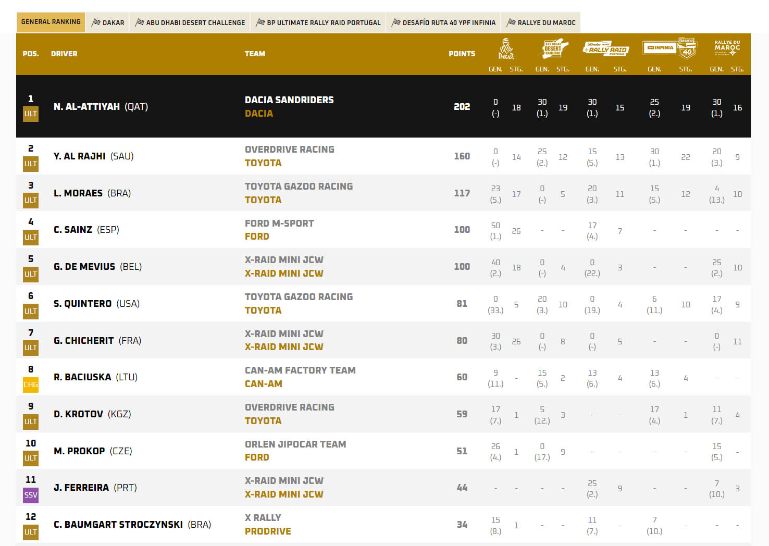Click Toyota Gazoo Racing in Moraes row
The width and height of the screenshot is (769, 546).
point(299,187)
